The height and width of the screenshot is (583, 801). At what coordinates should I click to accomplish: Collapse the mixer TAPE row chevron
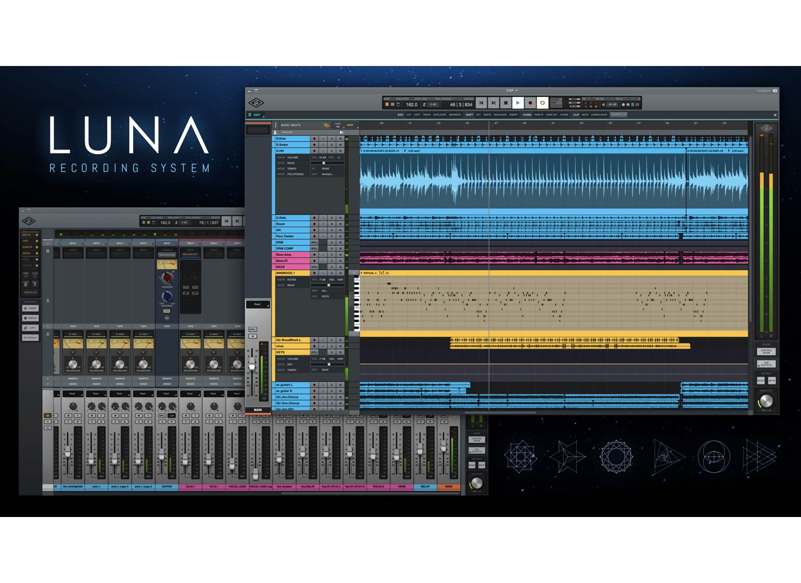pos(48,326)
